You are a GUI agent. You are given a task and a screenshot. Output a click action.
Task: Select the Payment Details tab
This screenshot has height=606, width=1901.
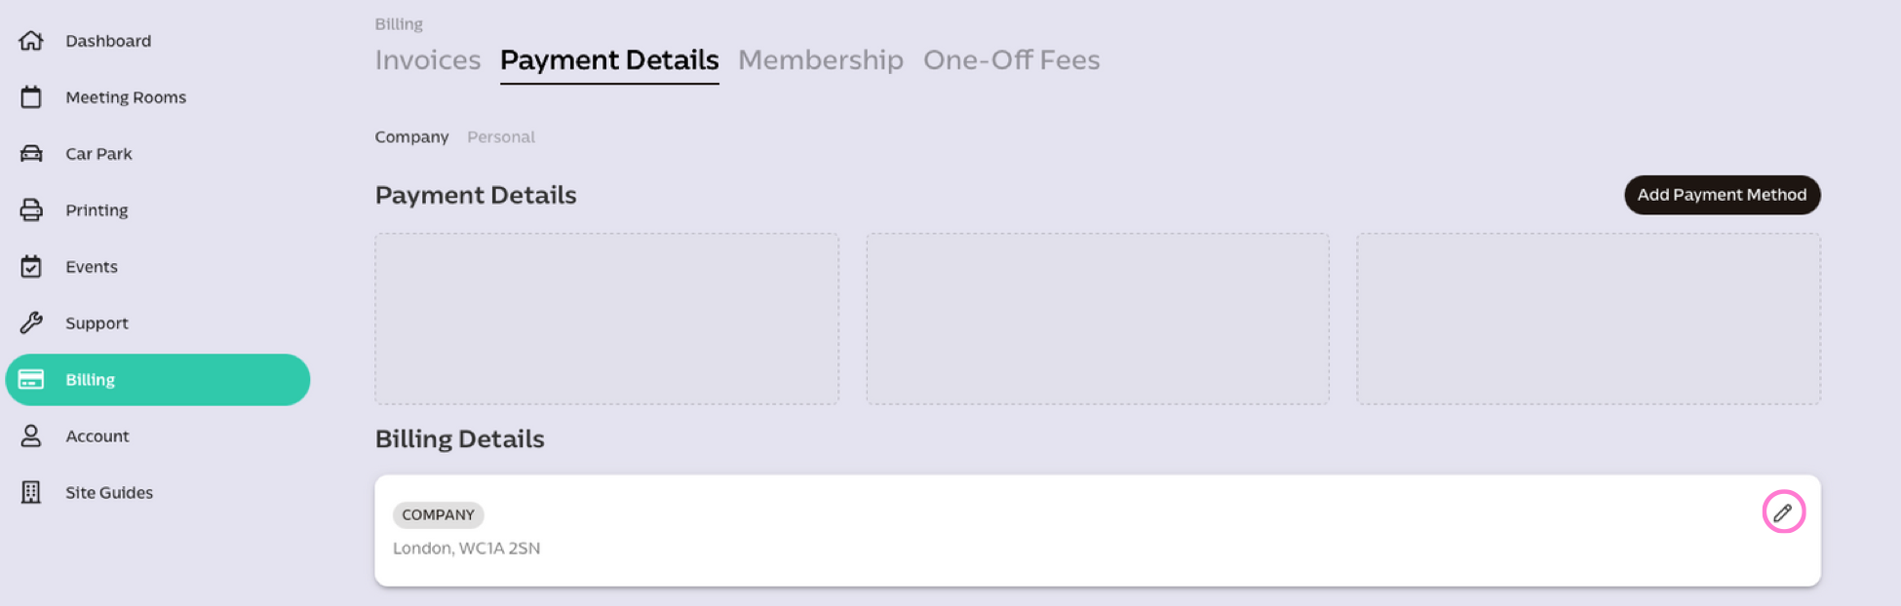[609, 60]
